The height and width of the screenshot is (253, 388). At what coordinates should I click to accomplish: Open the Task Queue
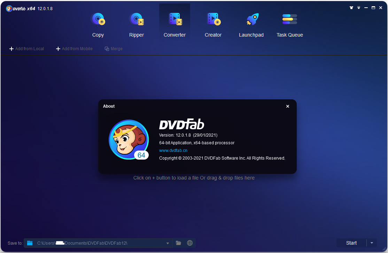point(290,24)
